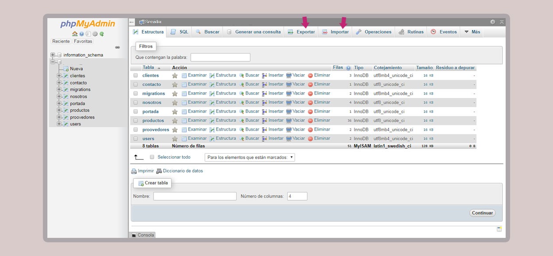Screen dimensions: 553x256
Task: Expand information_schema database in tree
Action: (53, 55)
